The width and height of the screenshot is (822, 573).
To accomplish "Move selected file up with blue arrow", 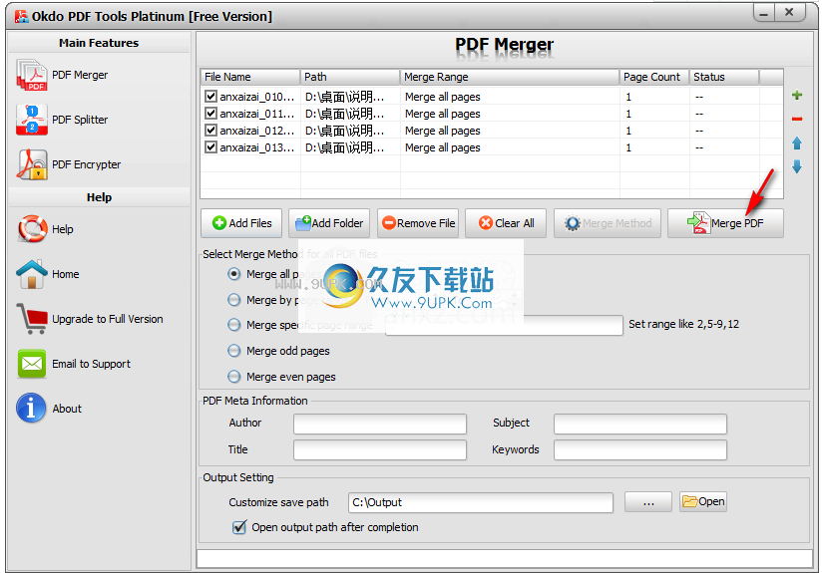I will click(x=797, y=143).
